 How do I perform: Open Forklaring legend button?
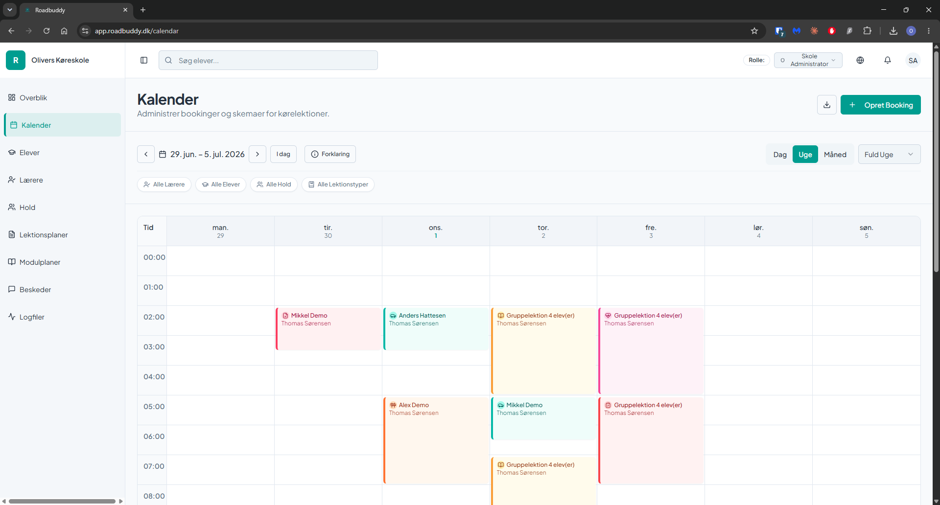(330, 154)
